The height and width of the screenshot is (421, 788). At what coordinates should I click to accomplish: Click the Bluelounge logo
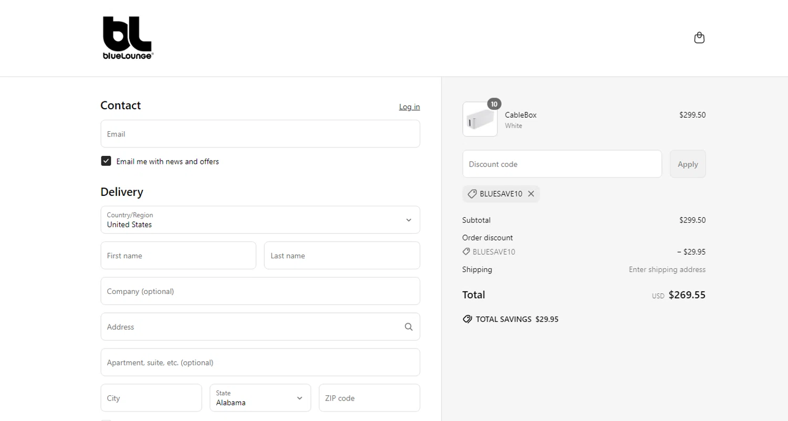click(128, 38)
